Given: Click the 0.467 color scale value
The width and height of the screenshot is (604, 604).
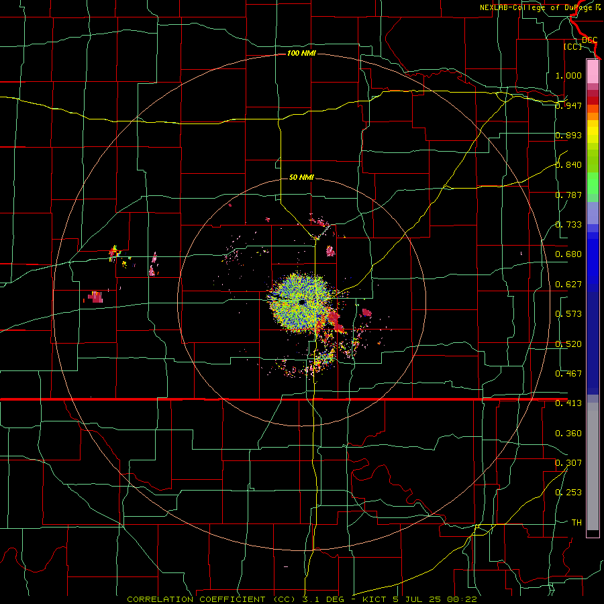Looking at the screenshot, I should [568, 374].
